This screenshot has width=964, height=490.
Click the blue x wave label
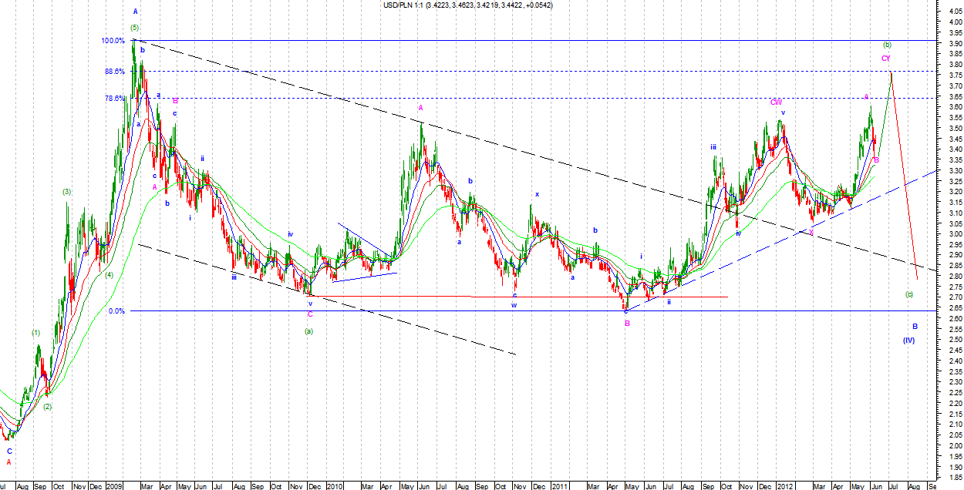pyautogui.click(x=537, y=194)
